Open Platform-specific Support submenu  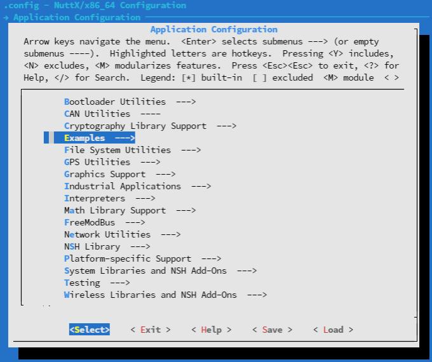[x=142, y=258]
